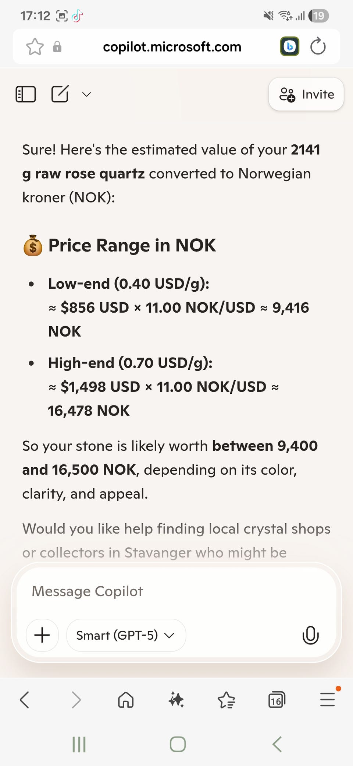Viewport: 353px width, 766px height.
Task: Open the AI sparkle assistant icon
Action: click(176, 700)
